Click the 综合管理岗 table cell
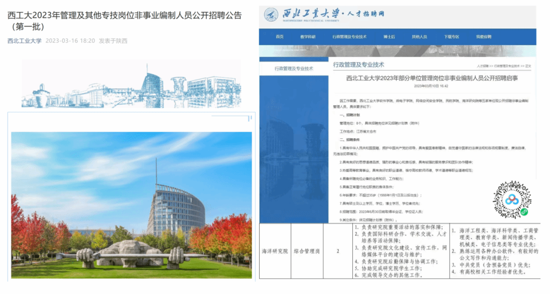550x294 pixels. pyautogui.click(x=311, y=251)
